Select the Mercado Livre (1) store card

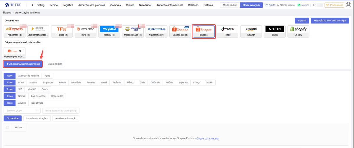click(133, 31)
